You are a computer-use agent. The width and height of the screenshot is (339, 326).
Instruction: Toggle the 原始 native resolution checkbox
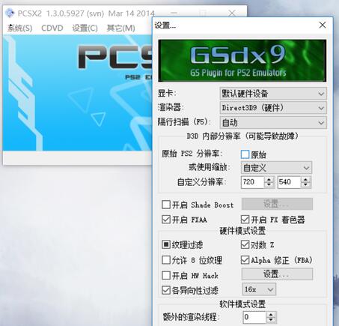click(245, 154)
